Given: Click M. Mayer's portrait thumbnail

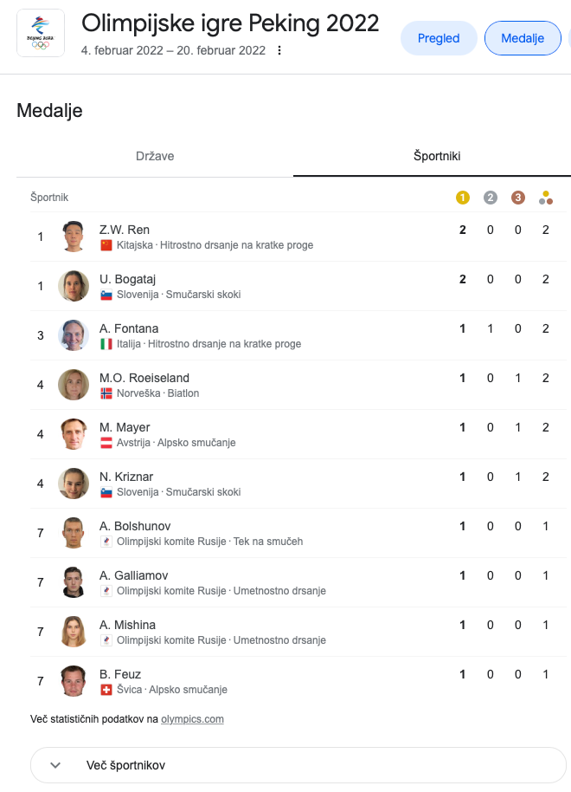Looking at the screenshot, I should point(74,434).
